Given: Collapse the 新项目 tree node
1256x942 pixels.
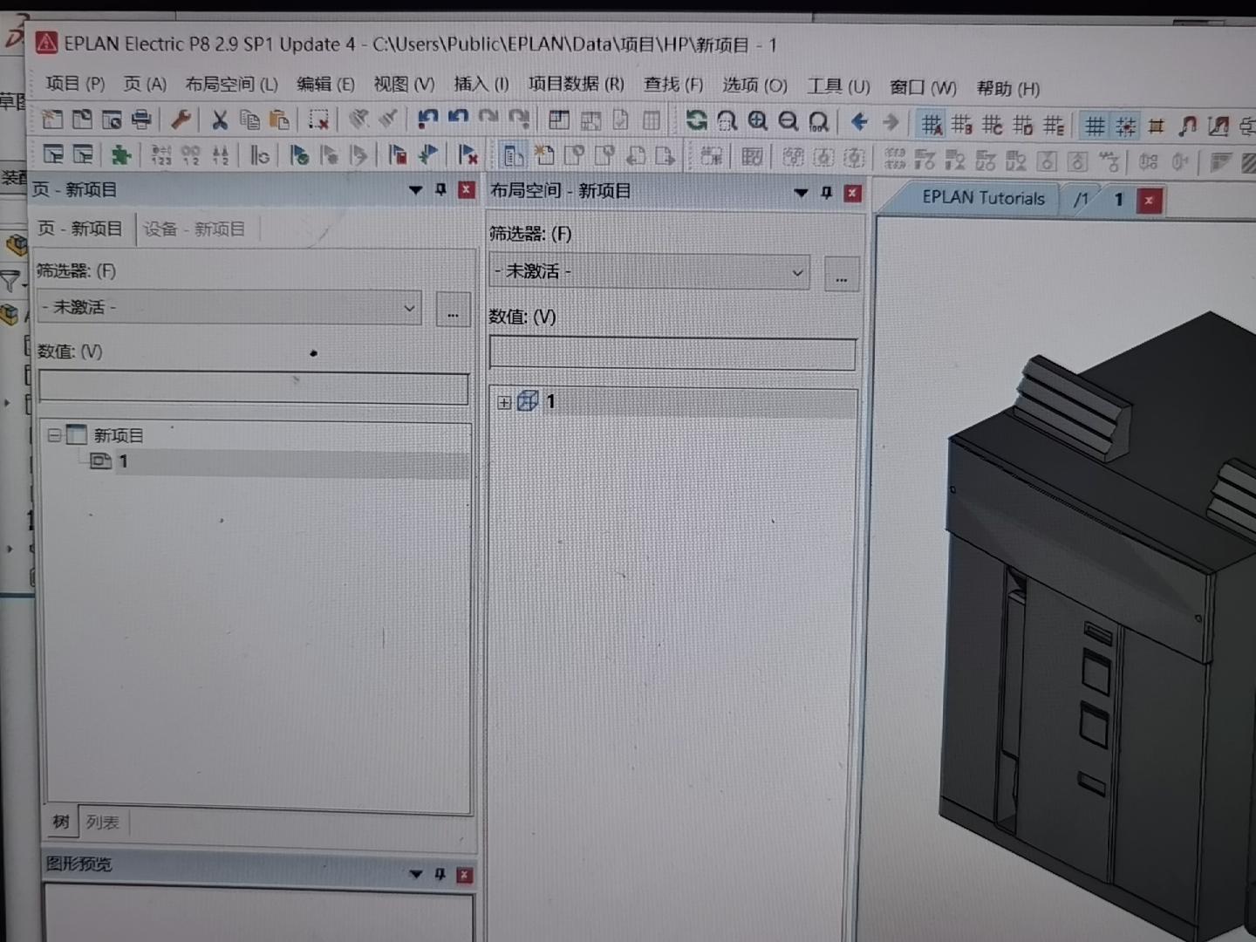Looking at the screenshot, I should coord(54,434).
